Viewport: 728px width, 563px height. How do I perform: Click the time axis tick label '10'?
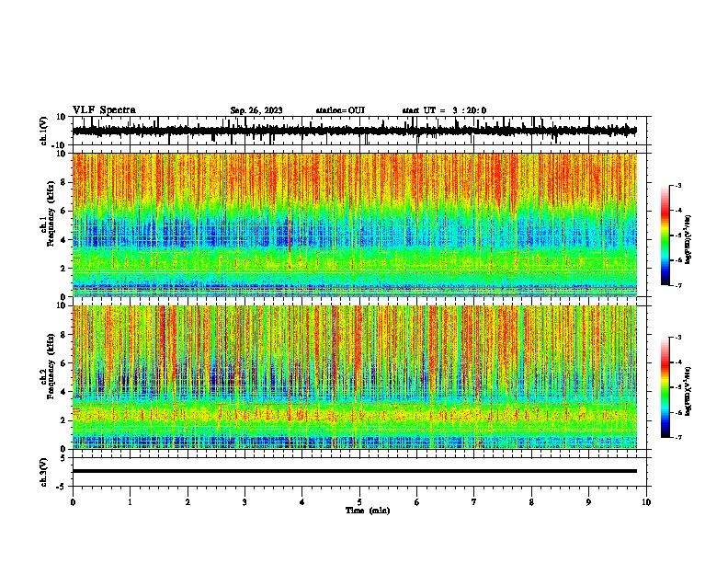646,502
